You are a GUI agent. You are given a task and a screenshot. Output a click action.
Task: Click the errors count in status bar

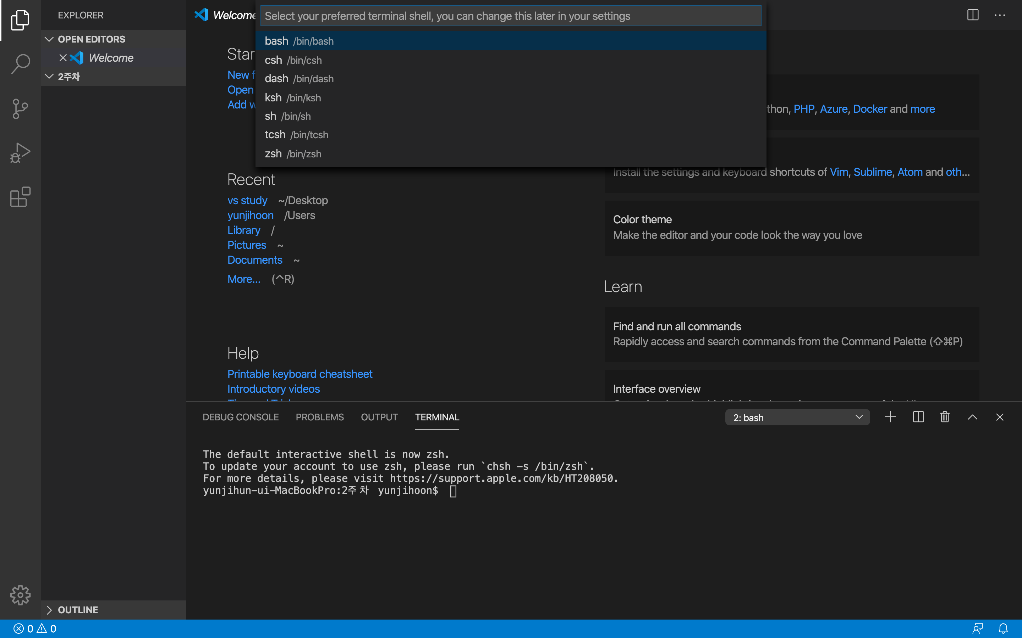(23, 629)
